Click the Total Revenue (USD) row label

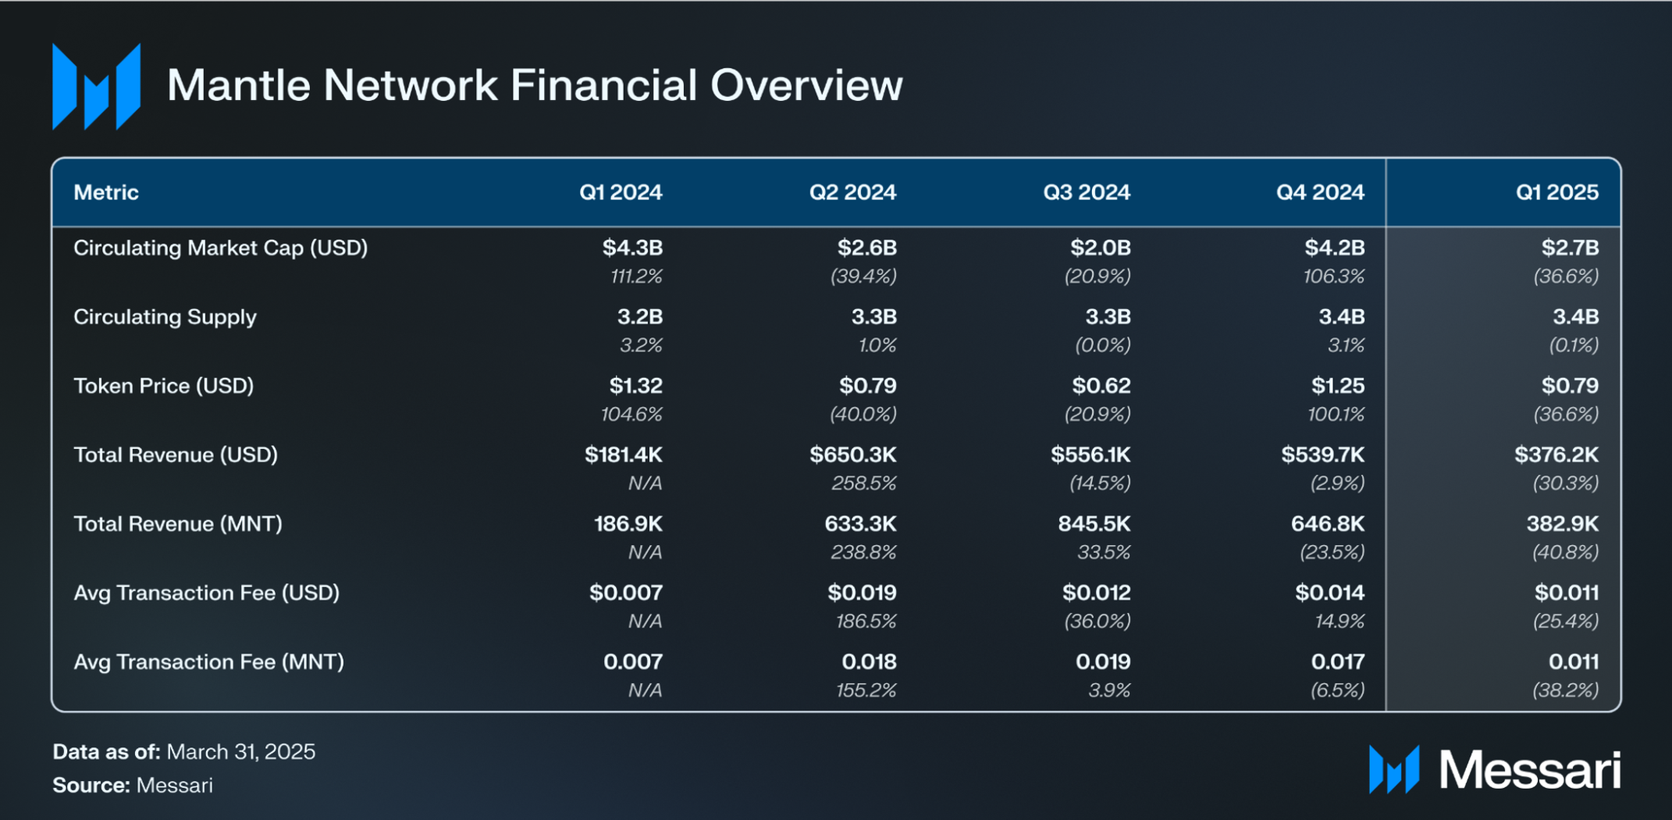pyautogui.click(x=176, y=455)
